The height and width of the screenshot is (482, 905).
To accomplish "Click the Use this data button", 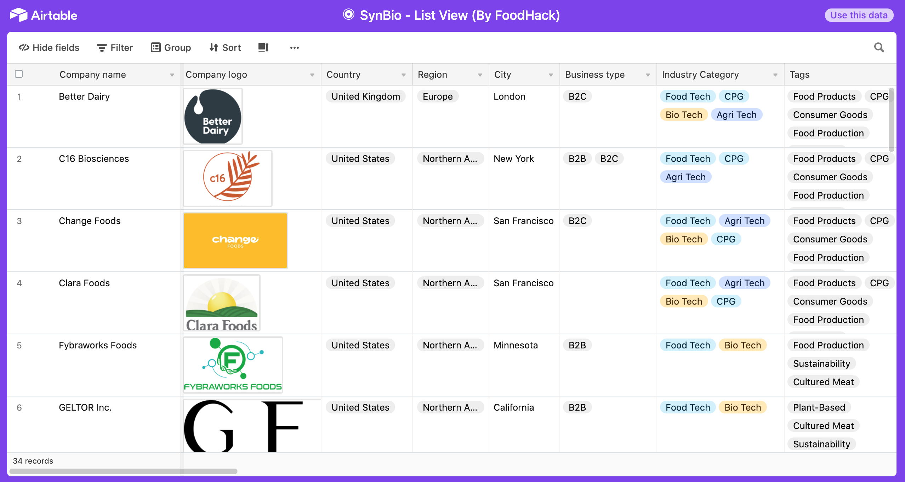I will (859, 15).
